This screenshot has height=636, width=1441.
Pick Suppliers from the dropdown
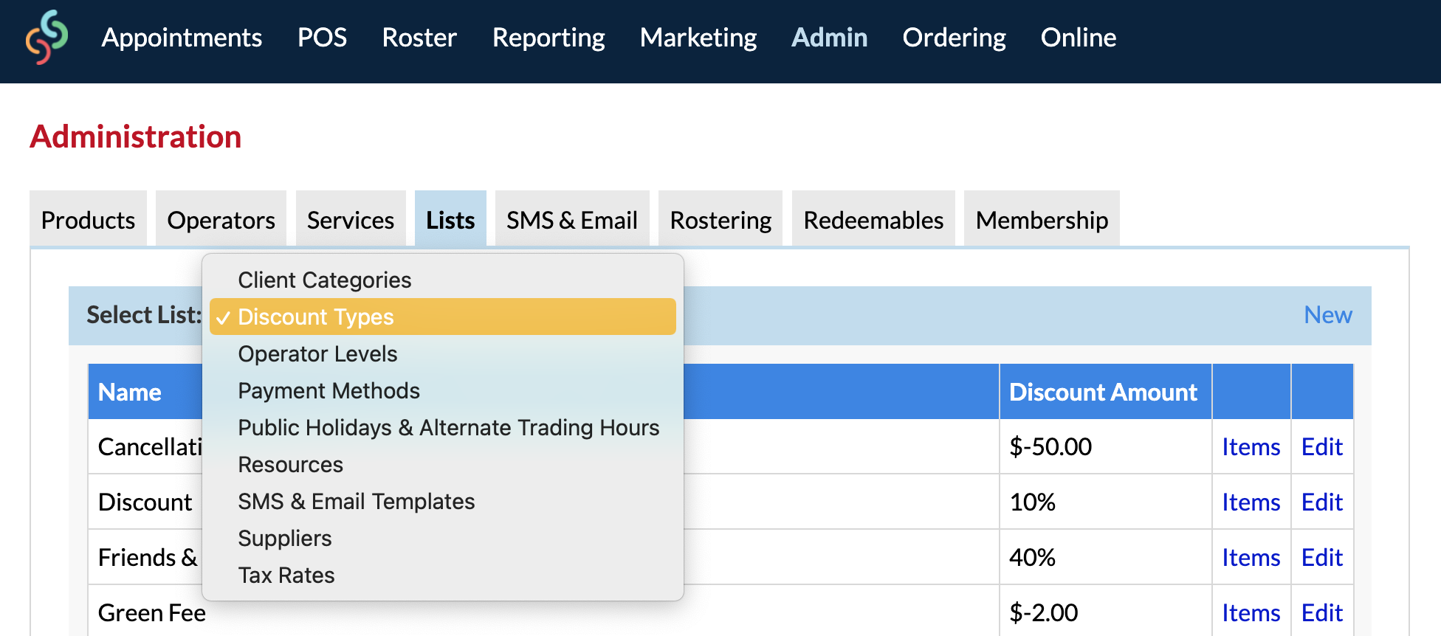(x=443, y=538)
